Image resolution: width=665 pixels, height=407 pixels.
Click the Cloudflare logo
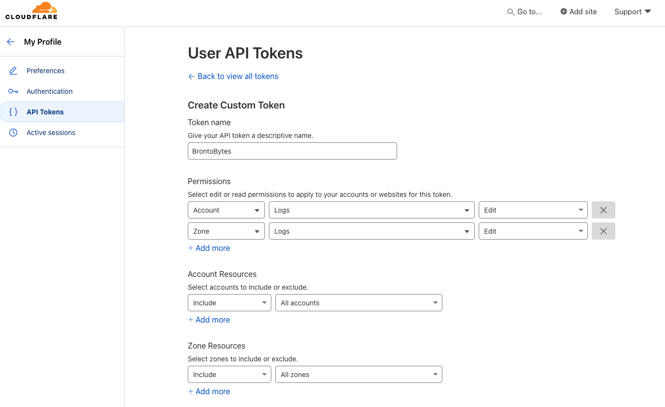31,11
